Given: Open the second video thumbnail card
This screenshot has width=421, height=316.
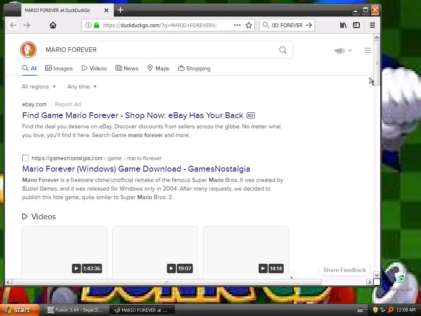Looking at the screenshot, I should click(155, 252).
